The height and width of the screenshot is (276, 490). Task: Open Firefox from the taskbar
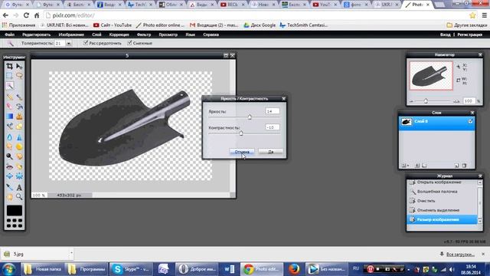(293, 269)
